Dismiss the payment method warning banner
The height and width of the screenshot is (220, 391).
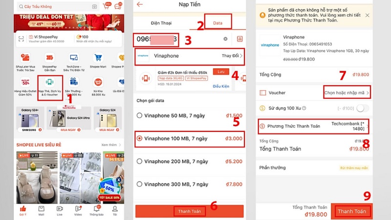click(368, 15)
